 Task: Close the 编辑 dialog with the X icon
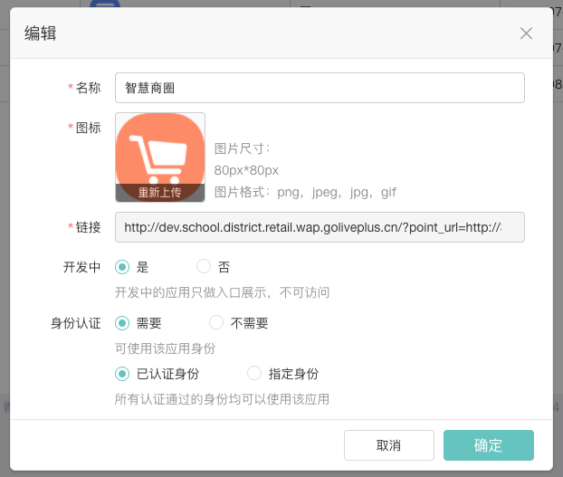[x=526, y=33]
